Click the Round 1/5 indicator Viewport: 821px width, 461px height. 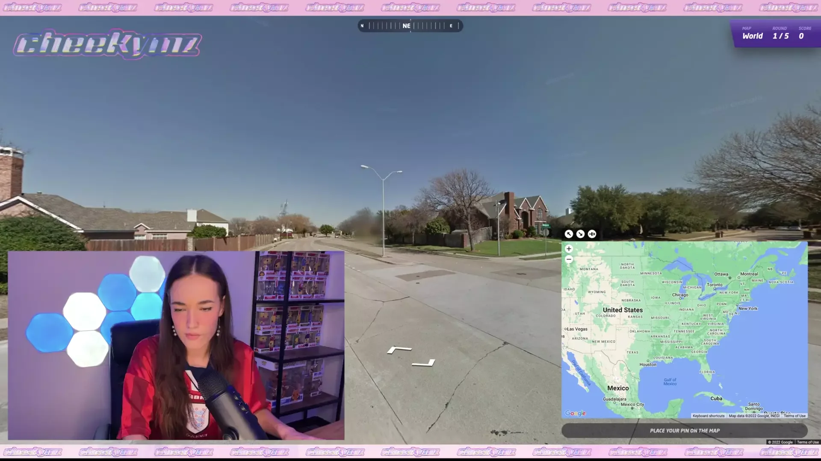(x=780, y=36)
